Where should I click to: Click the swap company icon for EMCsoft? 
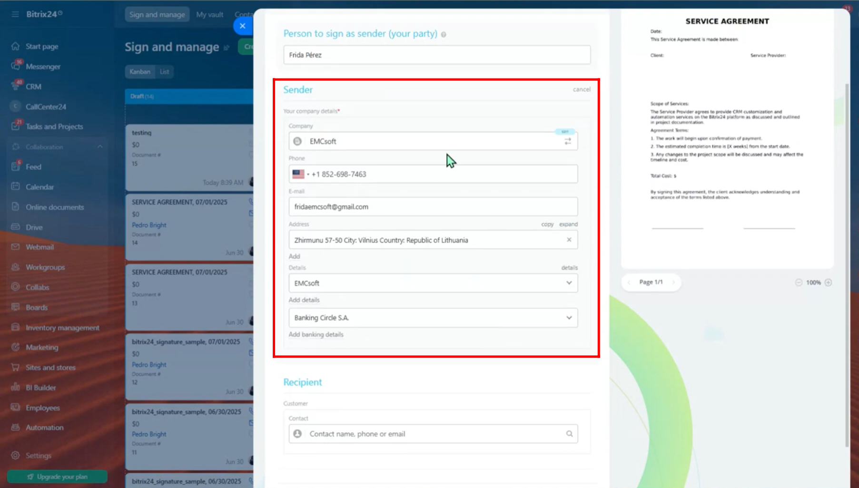568,141
